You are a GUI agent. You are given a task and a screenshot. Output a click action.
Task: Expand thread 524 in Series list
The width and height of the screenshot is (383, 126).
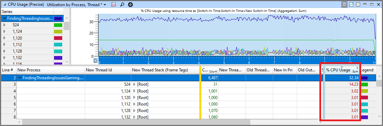[4, 25]
